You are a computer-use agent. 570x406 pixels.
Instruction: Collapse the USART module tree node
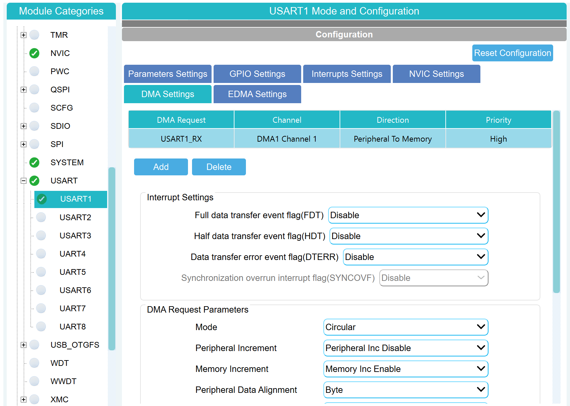tap(23, 181)
